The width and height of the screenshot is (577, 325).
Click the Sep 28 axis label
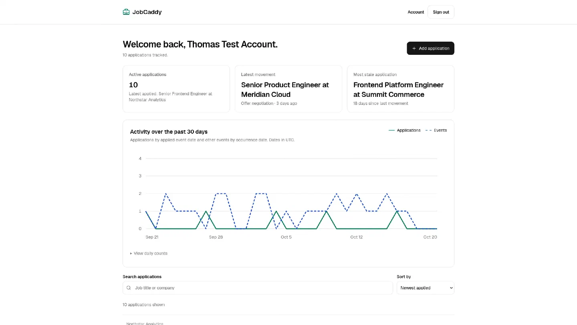[216, 237]
